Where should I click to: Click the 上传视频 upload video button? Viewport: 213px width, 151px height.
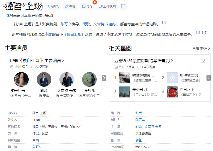pyautogui.click(x=107, y=6)
